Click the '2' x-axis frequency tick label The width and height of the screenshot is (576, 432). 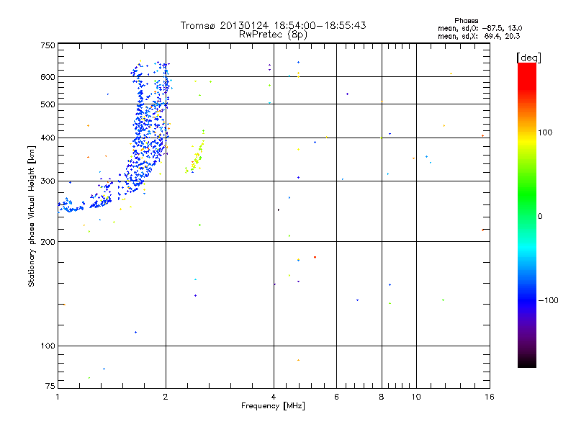tap(166, 397)
